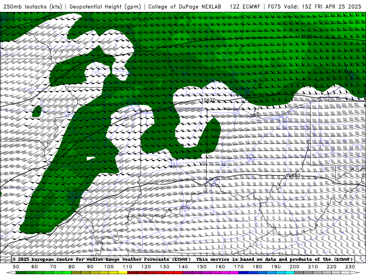Click the "250mb Isotachs (kts)" title text
366x275 pixels.
coord(33,6)
